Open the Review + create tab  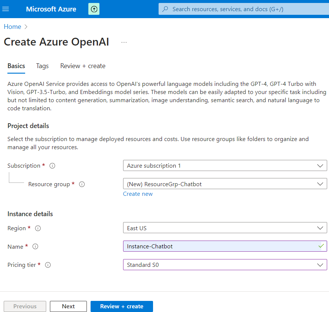82,66
